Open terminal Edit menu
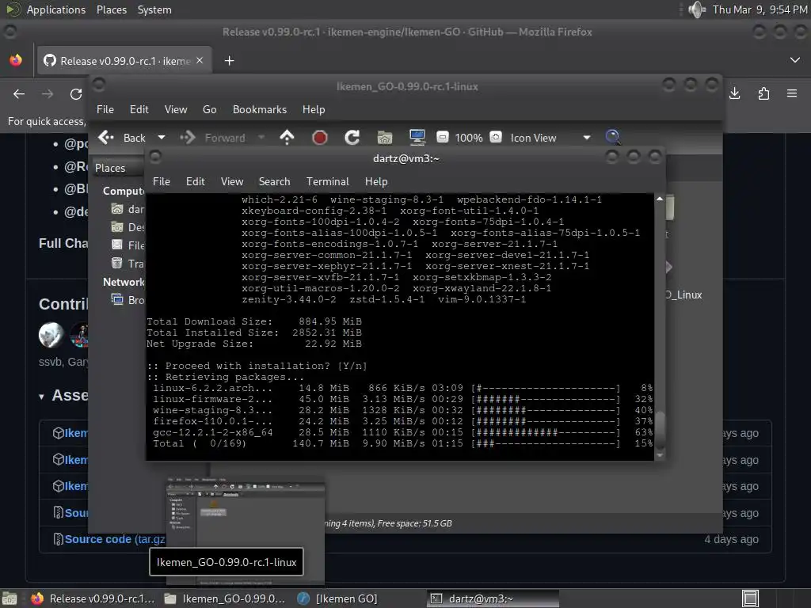This screenshot has width=811, height=608. click(196, 181)
